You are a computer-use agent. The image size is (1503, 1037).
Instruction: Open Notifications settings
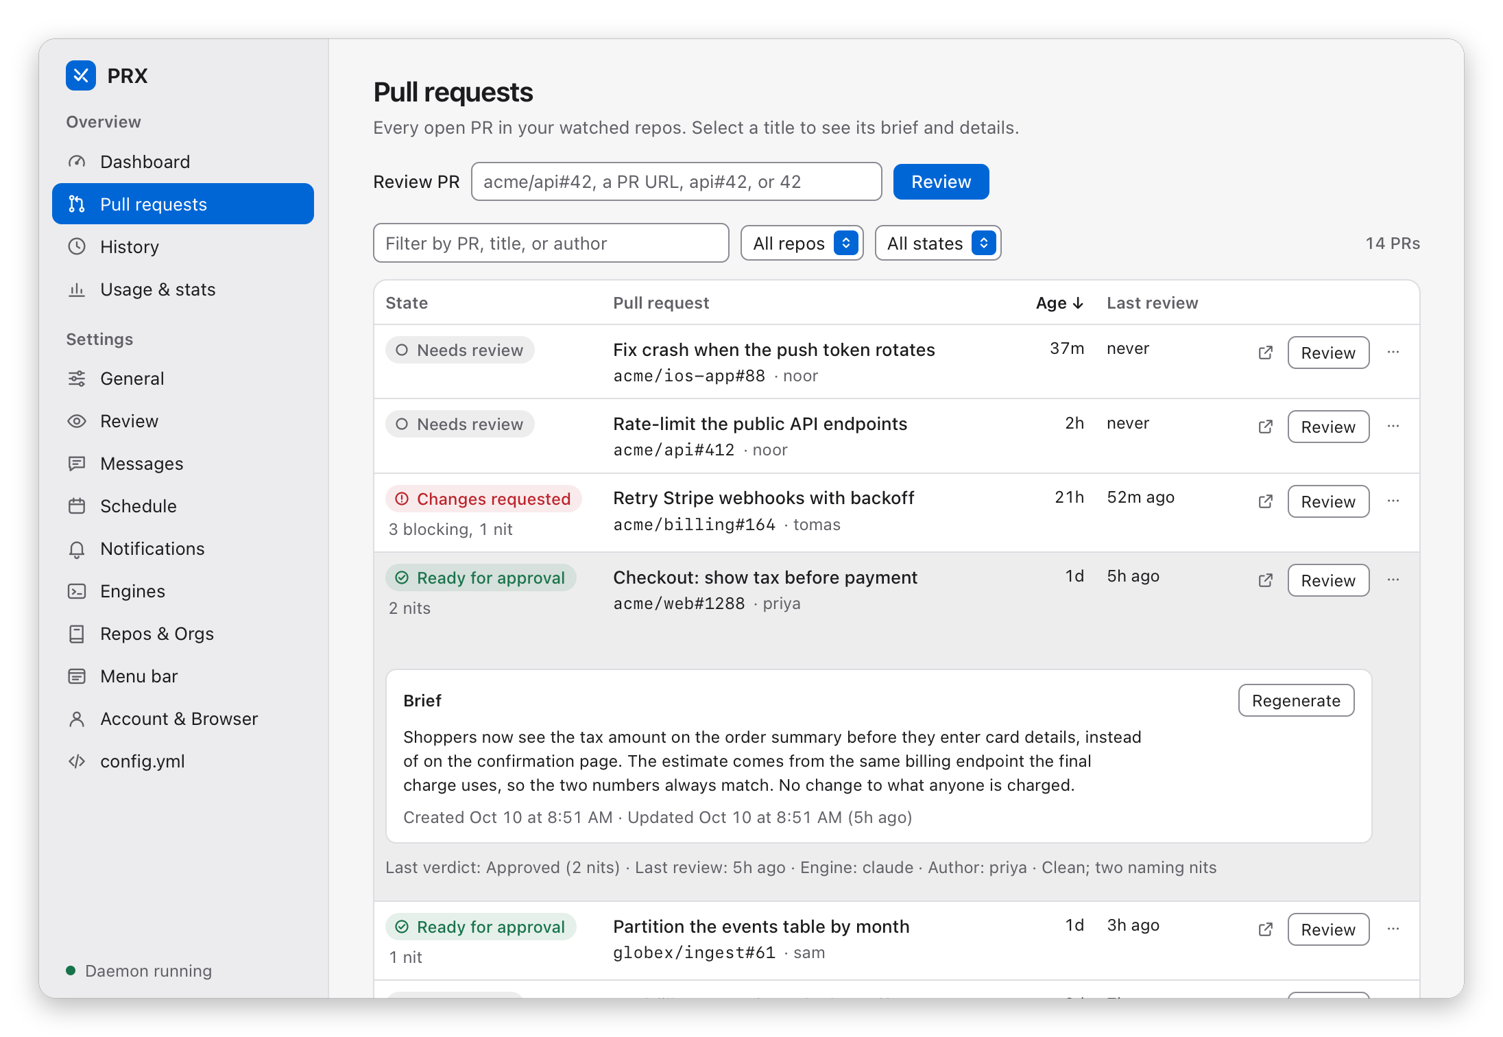[x=183, y=549]
